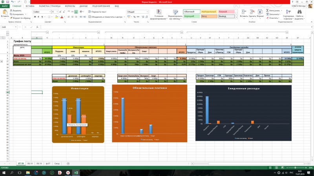314x176 pixels.
Task: Expand the cell styles gallery
Action: point(236,18)
